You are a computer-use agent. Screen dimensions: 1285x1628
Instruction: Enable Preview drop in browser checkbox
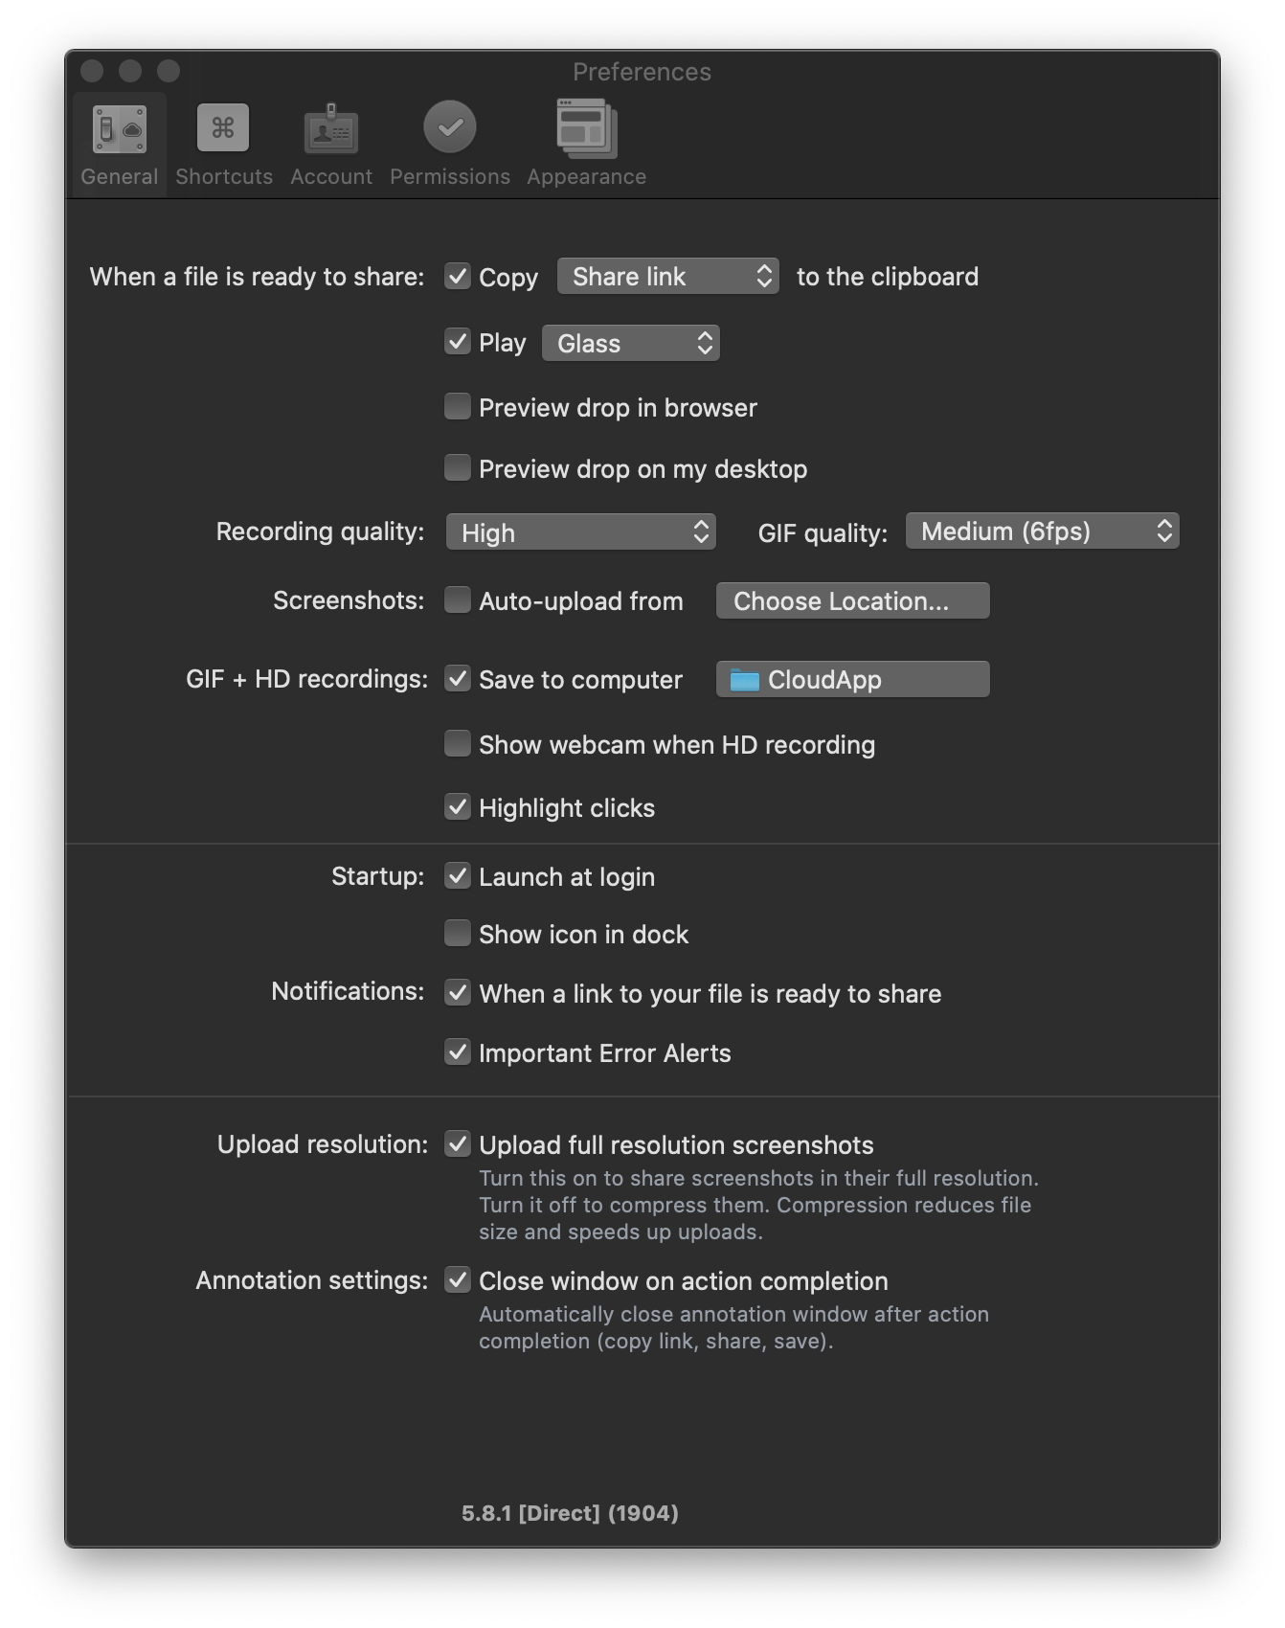point(458,407)
